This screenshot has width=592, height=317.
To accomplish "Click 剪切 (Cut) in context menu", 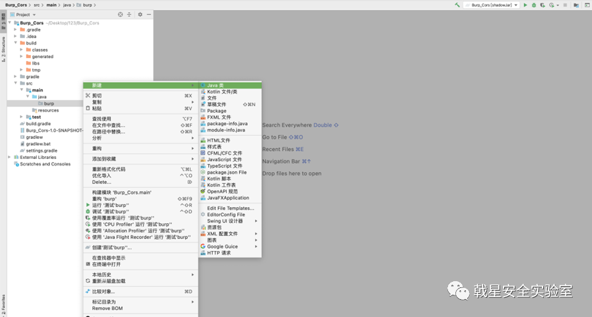I will point(140,96).
